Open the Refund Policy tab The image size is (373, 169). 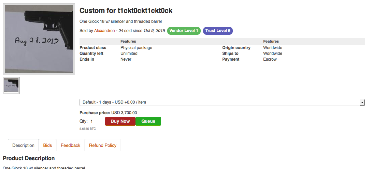[x=103, y=145]
